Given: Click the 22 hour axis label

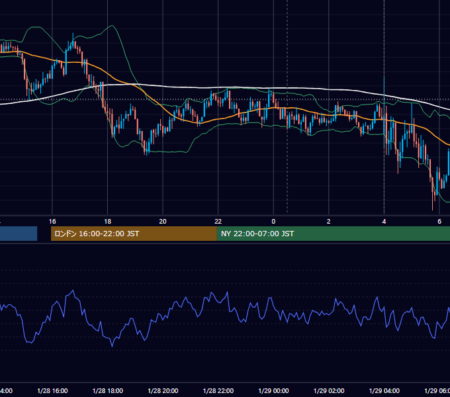Looking at the screenshot, I should coord(218,222).
